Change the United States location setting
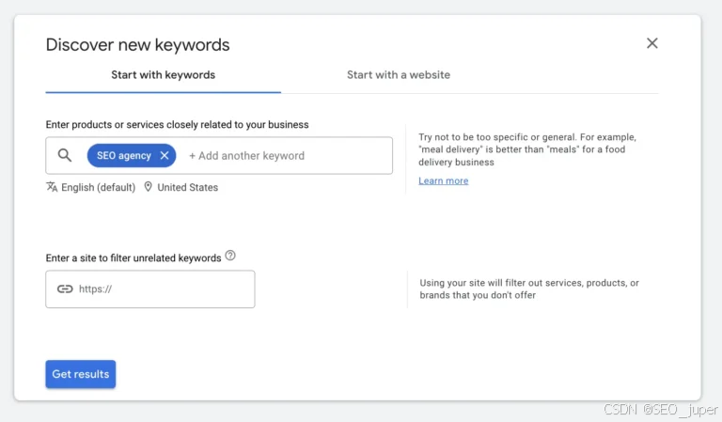This screenshot has width=722, height=422. coord(187,187)
